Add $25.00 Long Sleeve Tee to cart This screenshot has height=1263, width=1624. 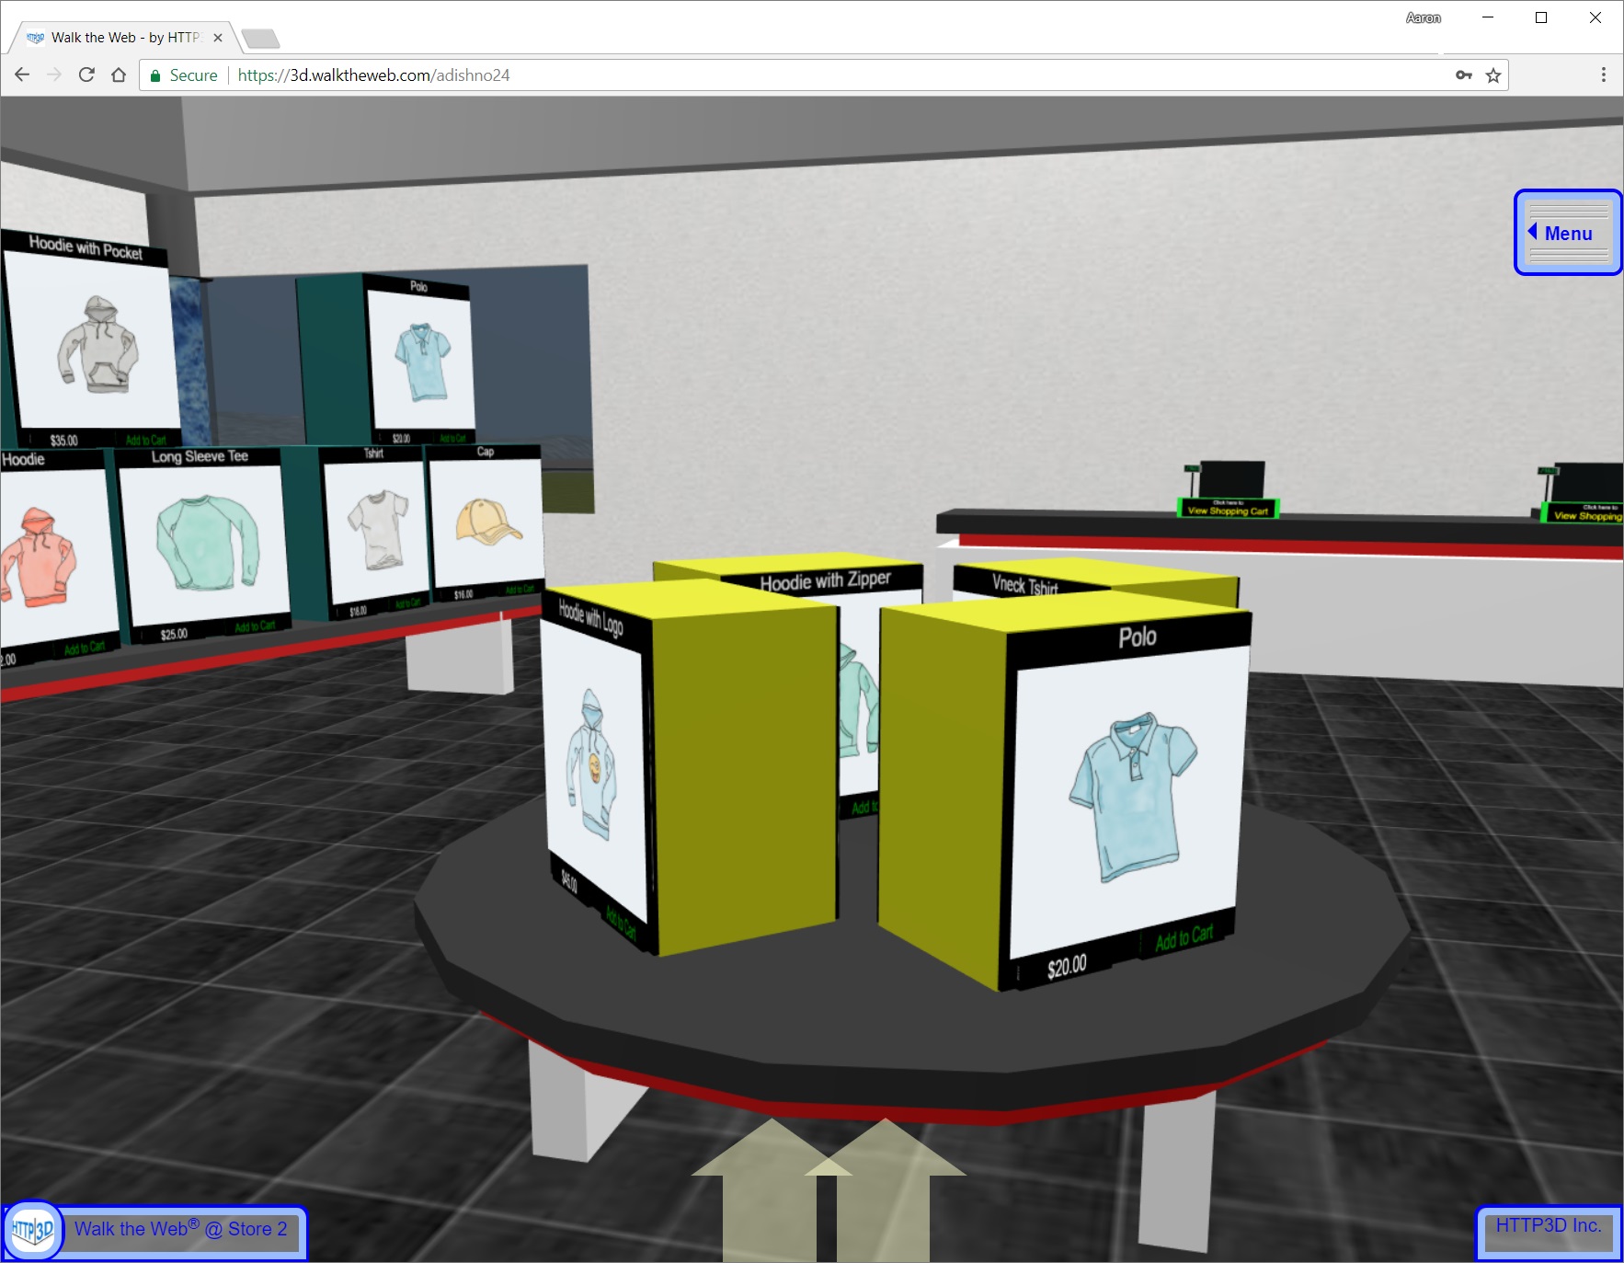pyautogui.click(x=255, y=626)
